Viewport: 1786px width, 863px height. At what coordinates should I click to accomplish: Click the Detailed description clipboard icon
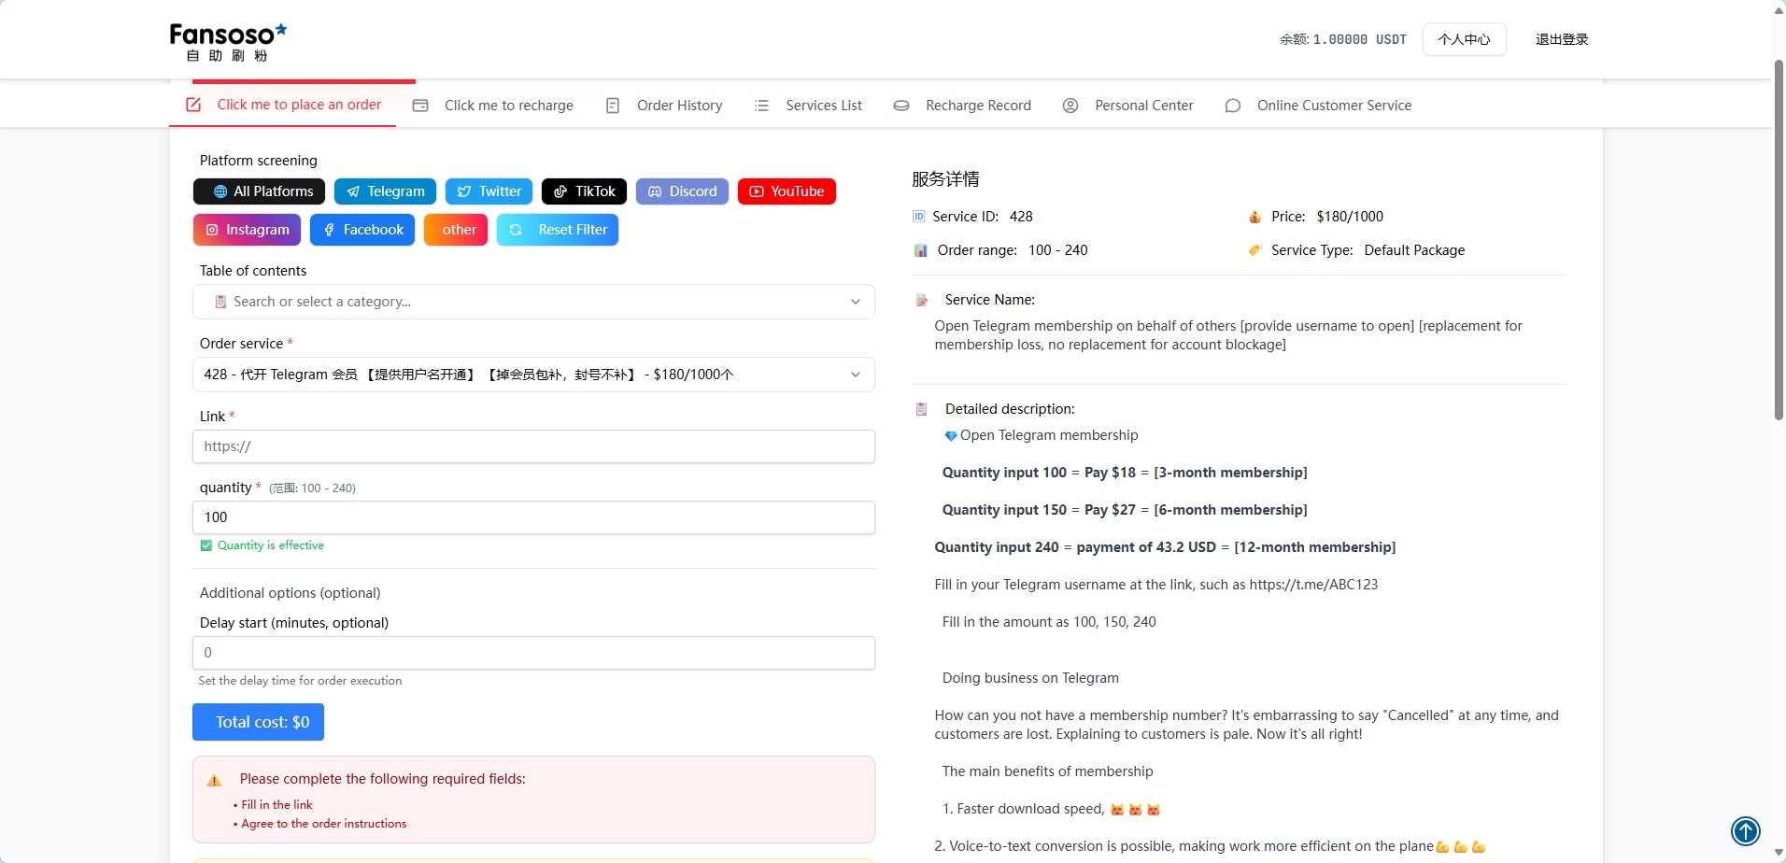coord(921,409)
